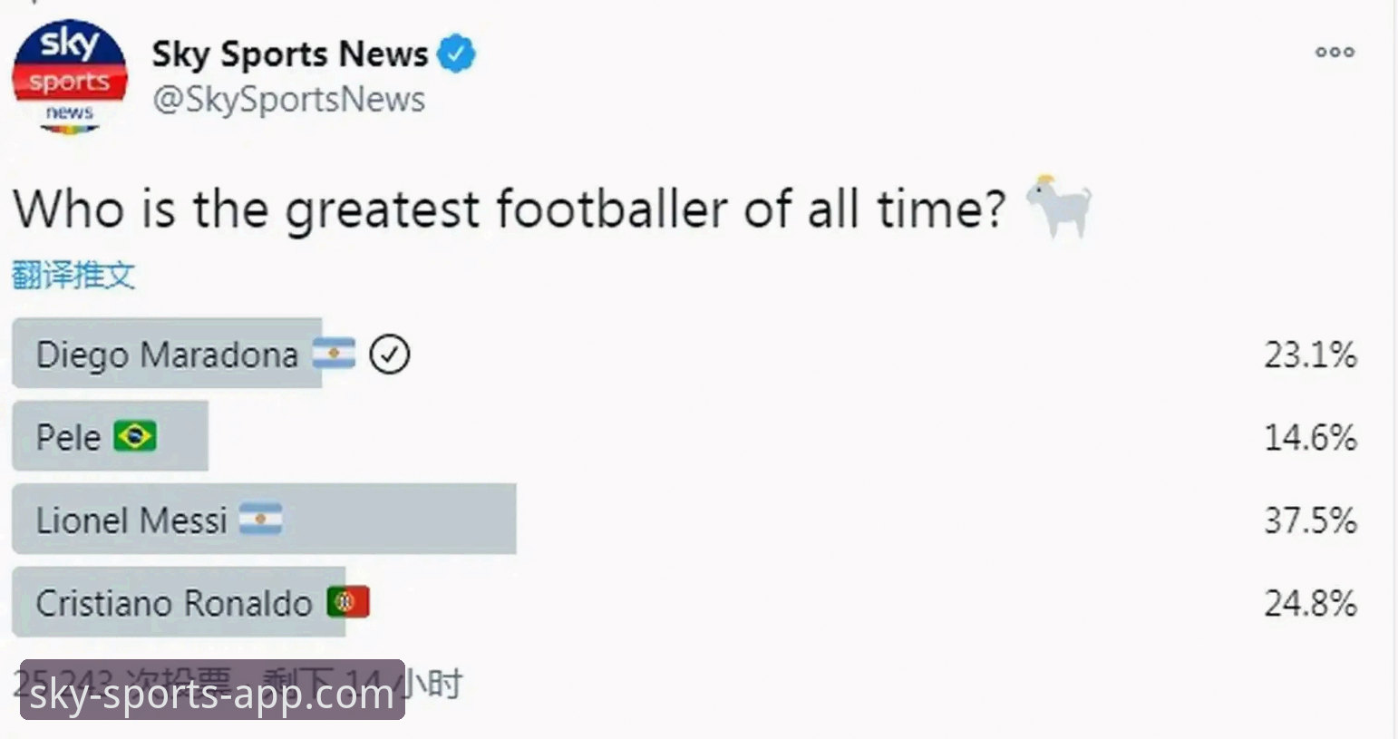1398x739 pixels.
Task: Click the checkmark circle next to Maradona
Action: coord(390,355)
